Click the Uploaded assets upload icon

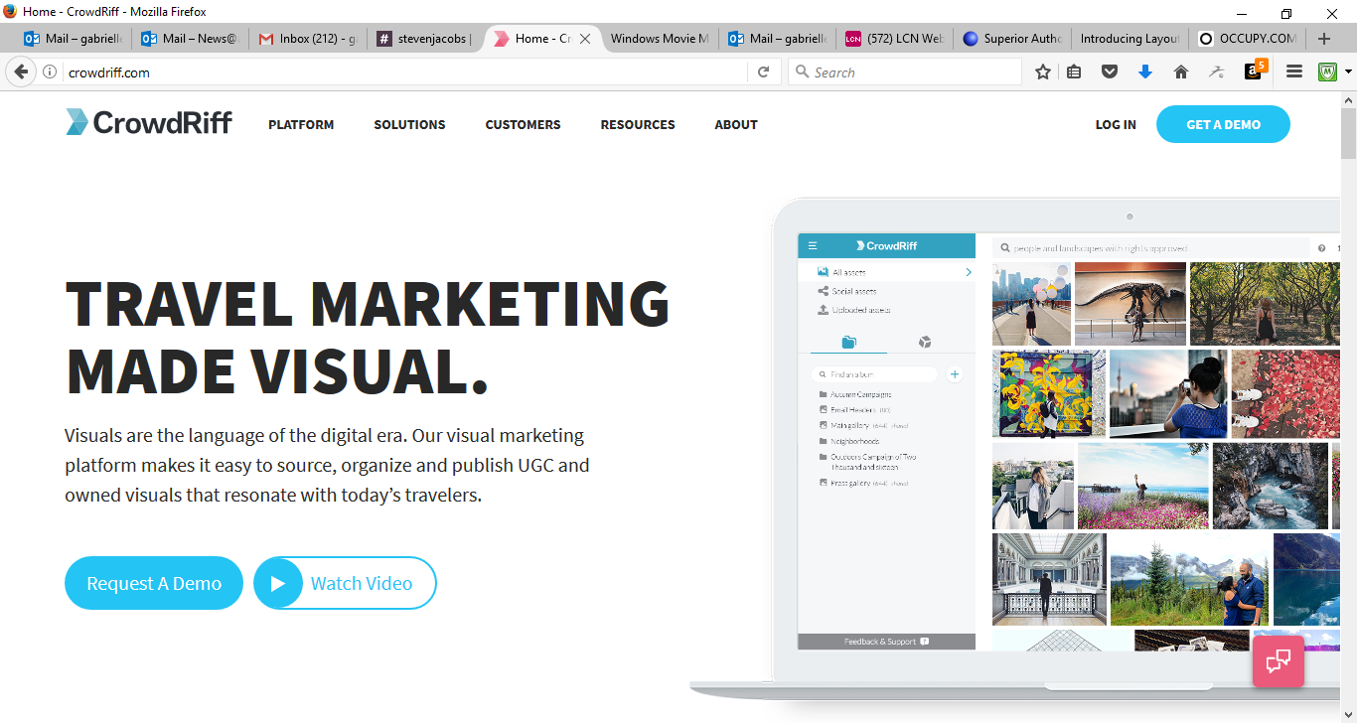tap(823, 310)
